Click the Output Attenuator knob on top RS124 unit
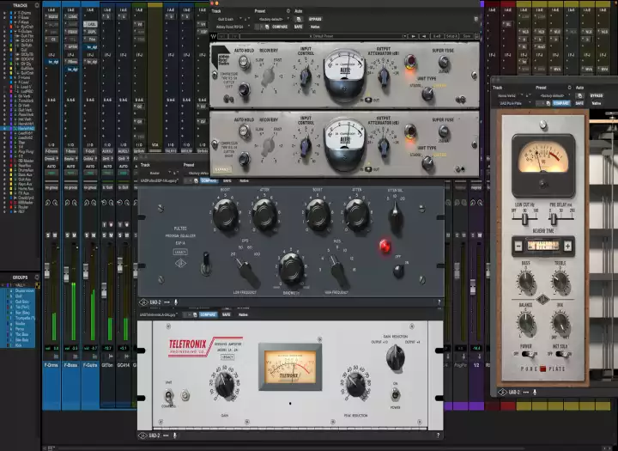The width and height of the screenshot is (618, 451). [384, 76]
